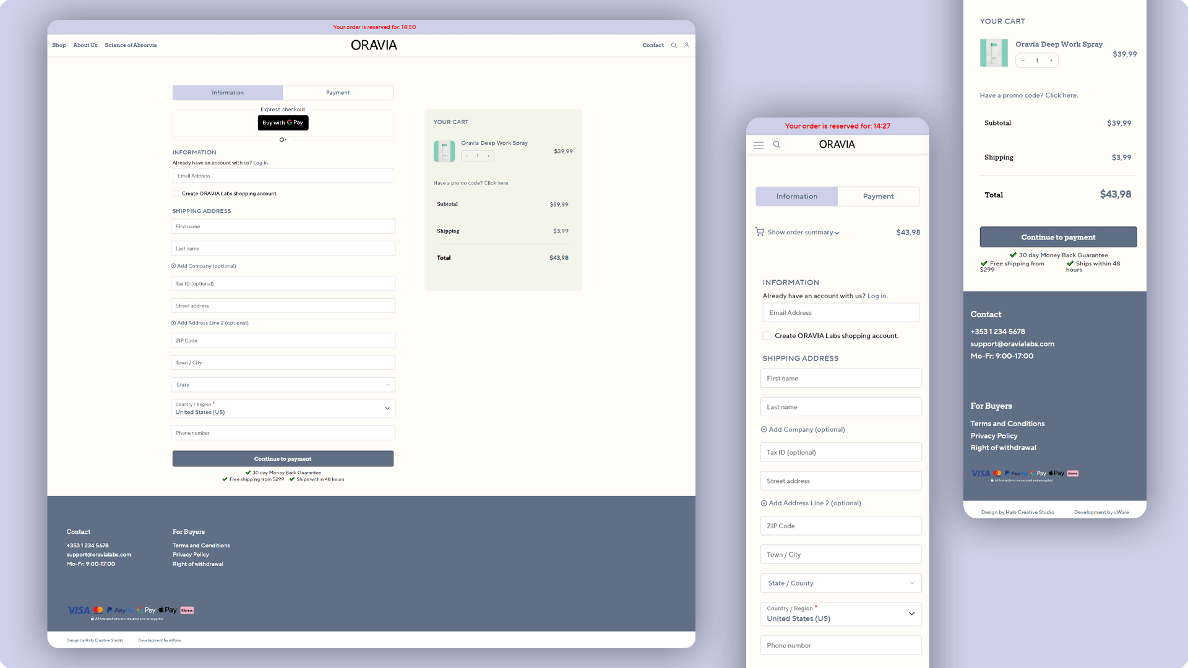Screen dimensions: 1188x668
Task: Focus Tax ID (optional) field on desktop
Action: point(283,284)
